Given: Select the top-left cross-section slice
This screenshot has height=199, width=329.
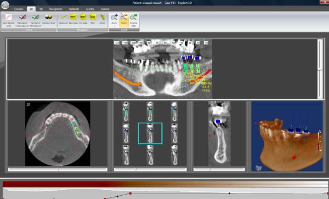Looking at the screenshot, I should (126, 111).
